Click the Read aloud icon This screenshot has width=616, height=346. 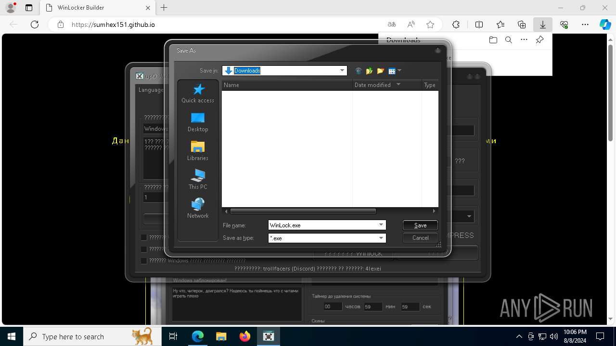411,25
